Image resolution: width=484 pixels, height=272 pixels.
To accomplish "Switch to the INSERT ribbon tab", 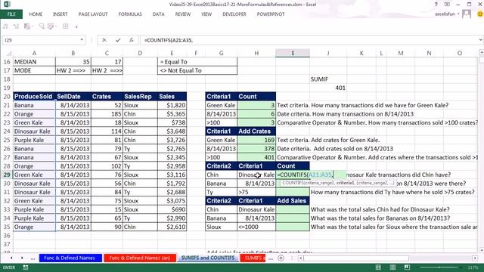I will click(x=60, y=14).
